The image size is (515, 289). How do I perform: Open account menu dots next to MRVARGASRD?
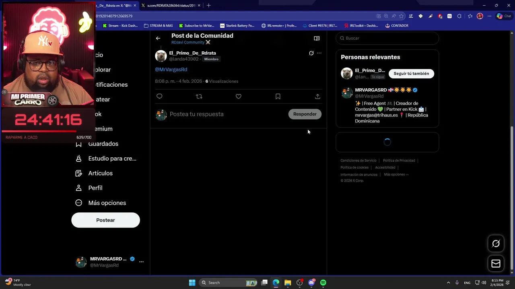(141, 262)
